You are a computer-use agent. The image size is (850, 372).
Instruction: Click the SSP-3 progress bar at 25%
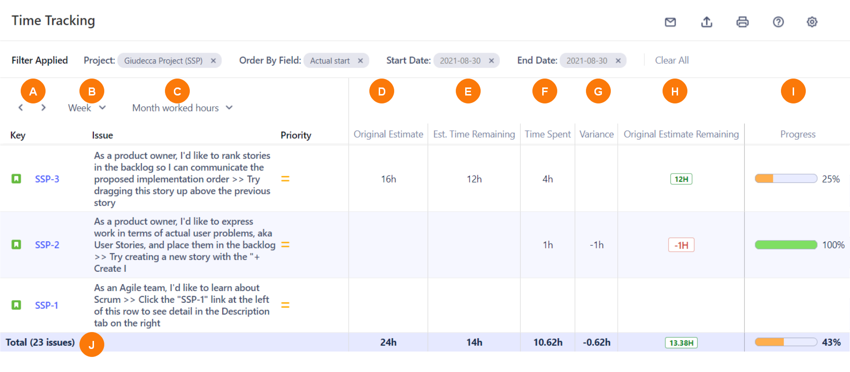(786, 179)
